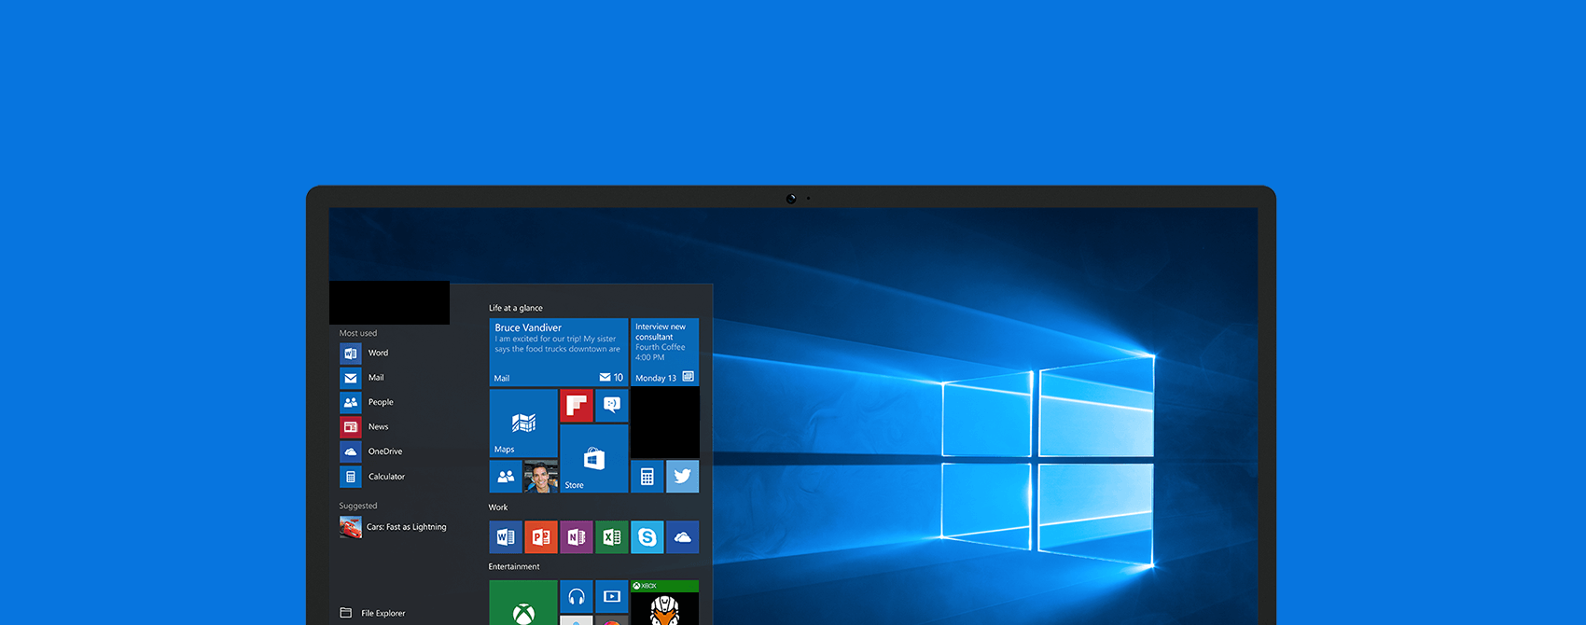Open the Excel tile in the Work group
1586x625 pixels.
click(612, 536)
